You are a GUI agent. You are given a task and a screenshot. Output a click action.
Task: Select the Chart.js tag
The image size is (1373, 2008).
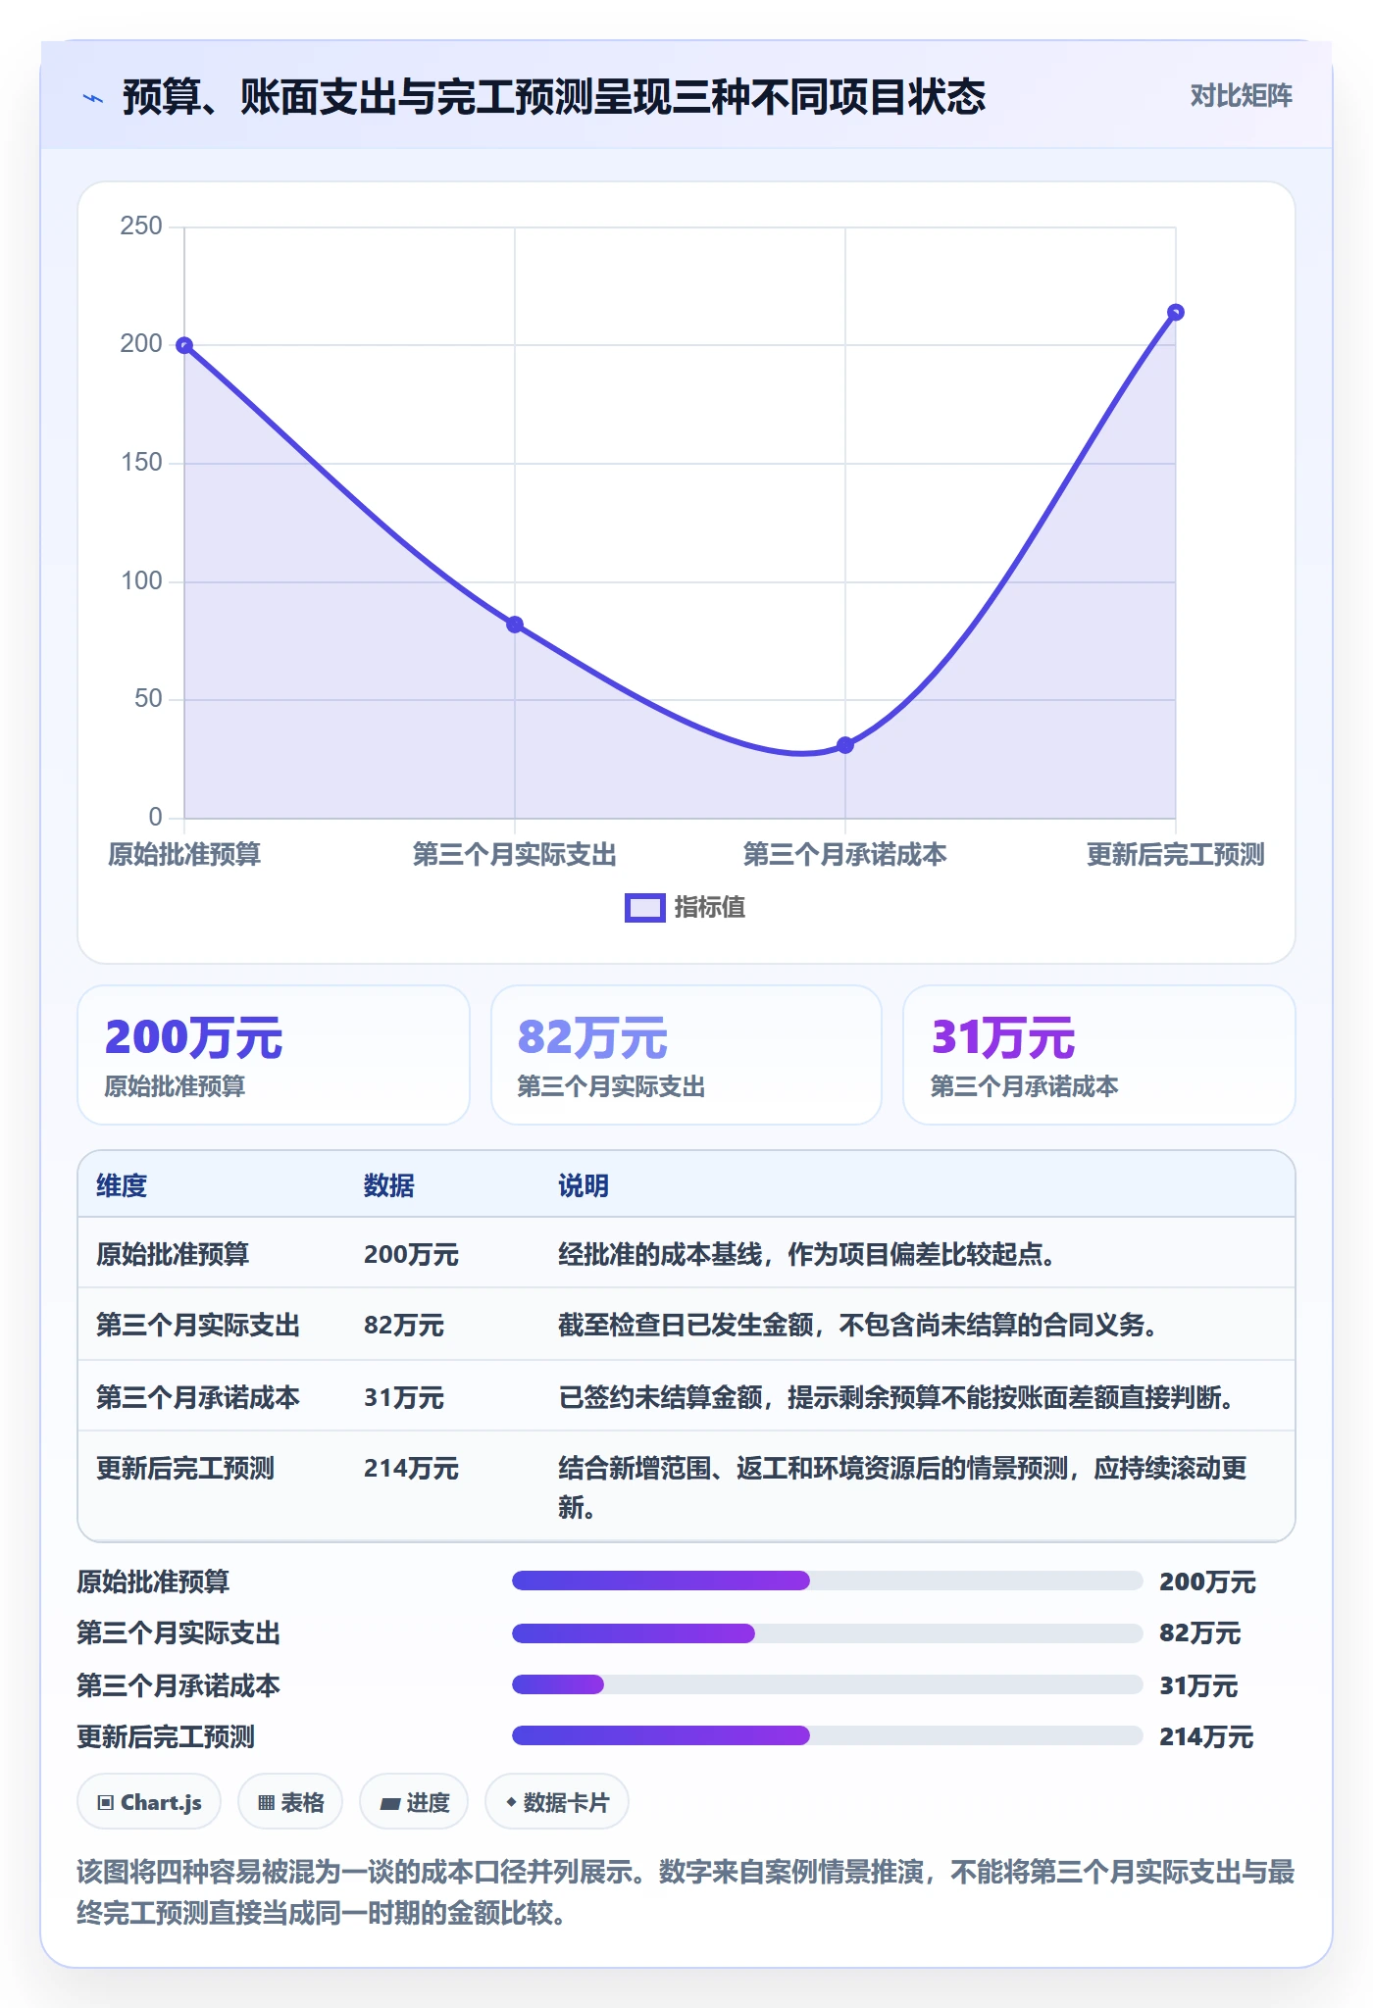coord(149,1802)
